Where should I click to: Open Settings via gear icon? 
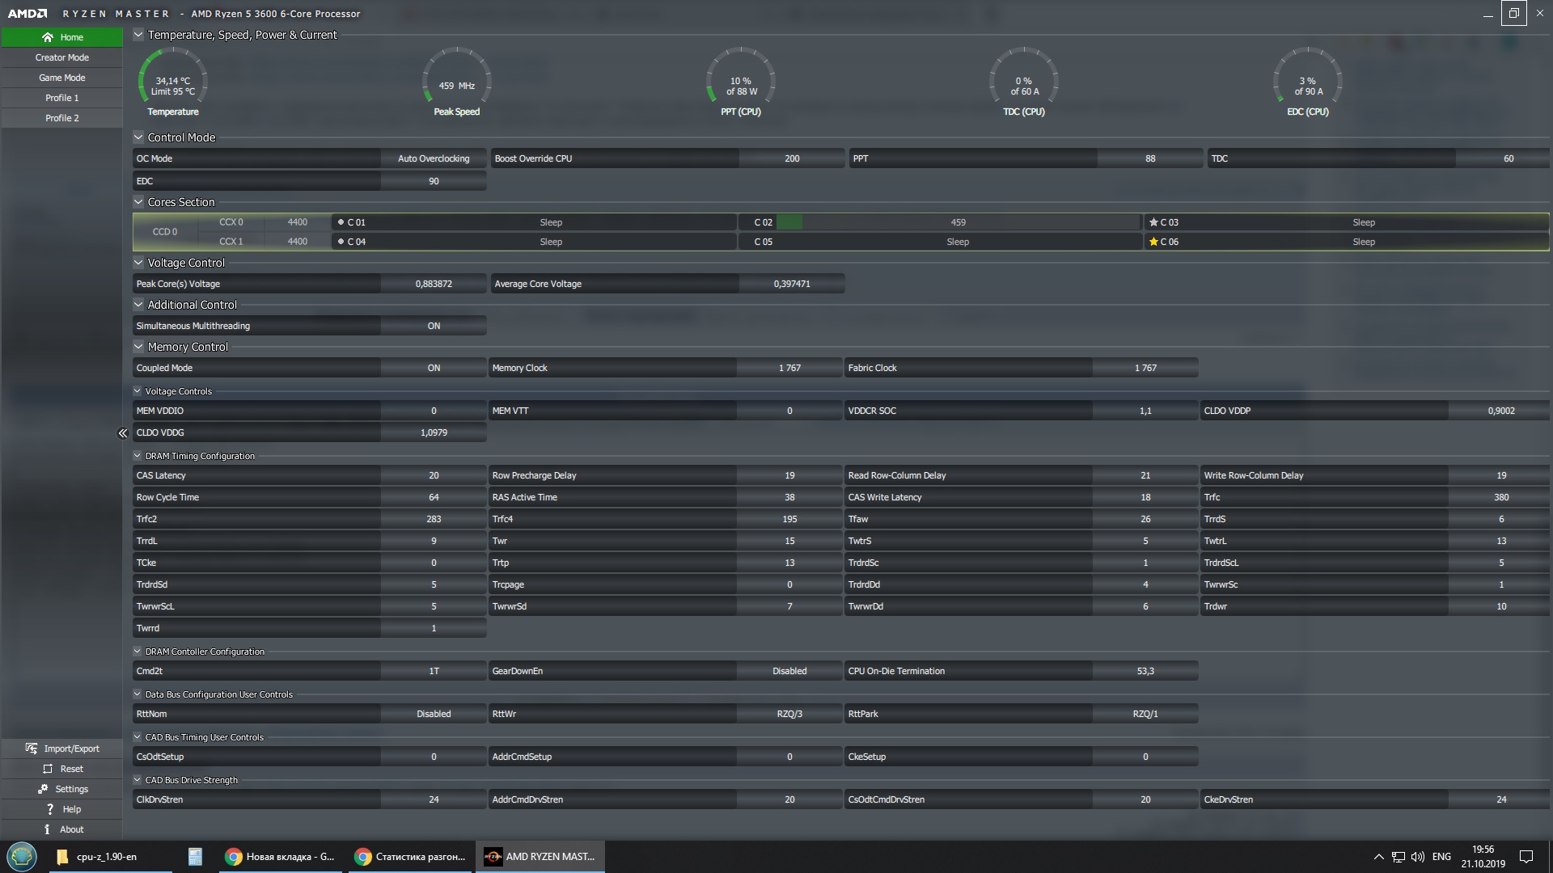pyautogui.click(x=43, y=789)
